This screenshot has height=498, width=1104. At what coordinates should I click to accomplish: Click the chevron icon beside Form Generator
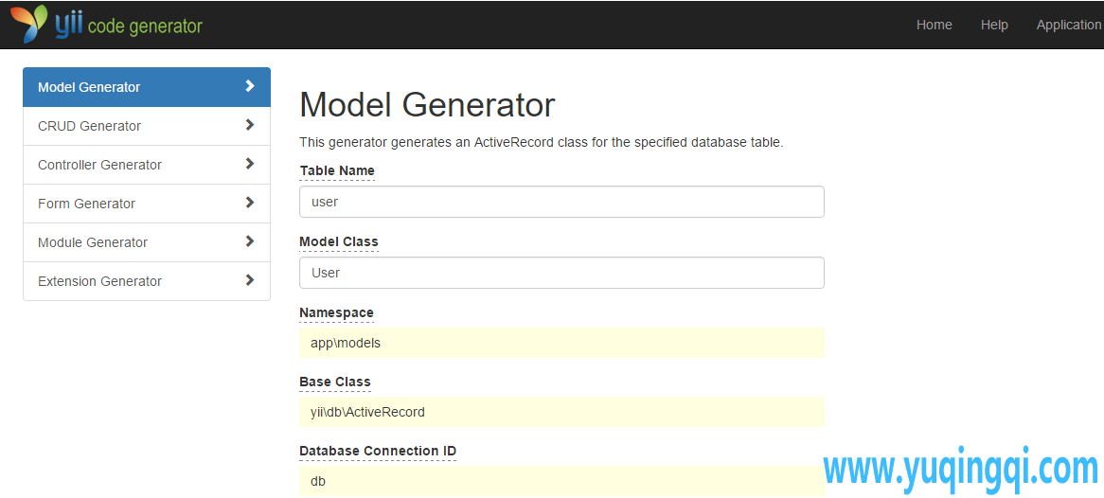pos(250,203)
